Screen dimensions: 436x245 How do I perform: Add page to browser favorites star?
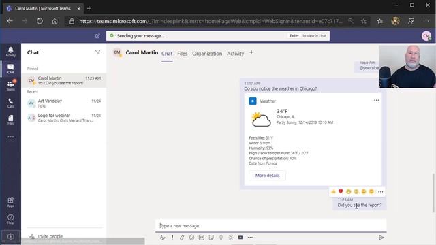(x=363, y=21)
